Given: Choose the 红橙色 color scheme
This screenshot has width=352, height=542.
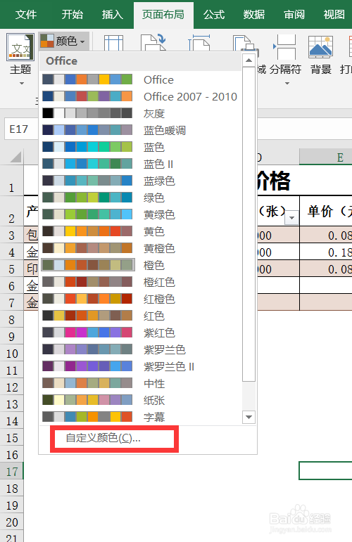Looking at the screenshot, I should click(x=141, y=299).
